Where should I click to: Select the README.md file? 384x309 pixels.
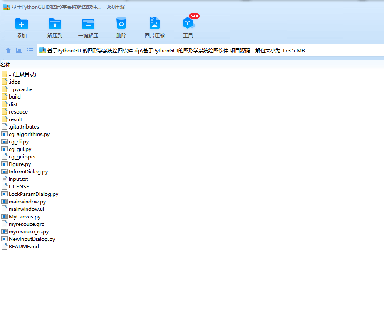tap(20, 247)
